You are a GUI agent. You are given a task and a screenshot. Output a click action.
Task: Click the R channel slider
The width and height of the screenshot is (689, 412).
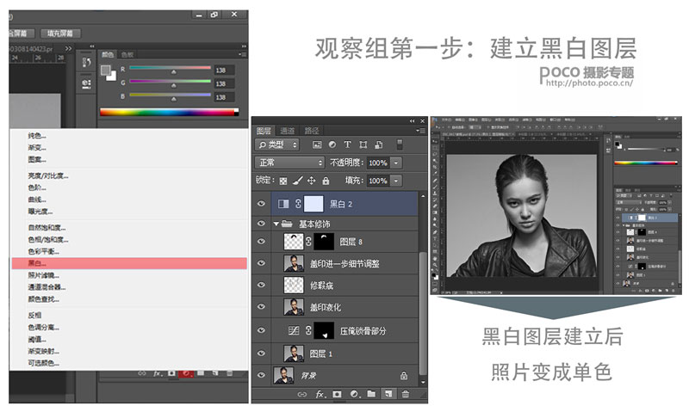point(170,69)
